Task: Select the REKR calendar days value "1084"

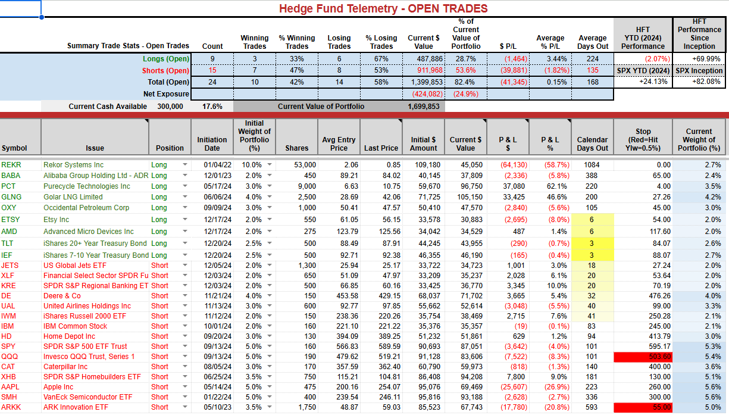Action: pos(592,165)
